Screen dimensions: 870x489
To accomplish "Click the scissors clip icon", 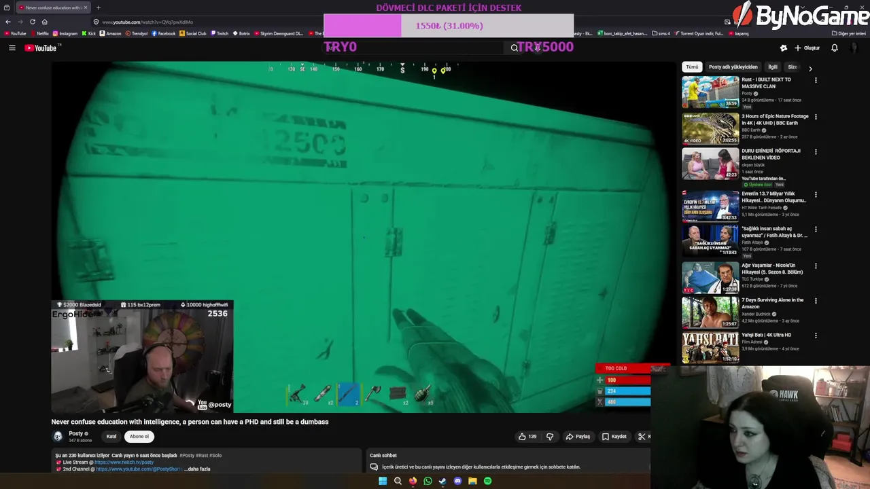I will coord(642,437).
